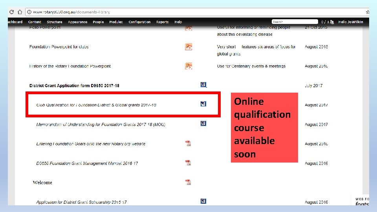Open Word icon for Club Qualification document
Image resolution: width=377 pixels, height=212 pixels.
(x=203, y=104)
